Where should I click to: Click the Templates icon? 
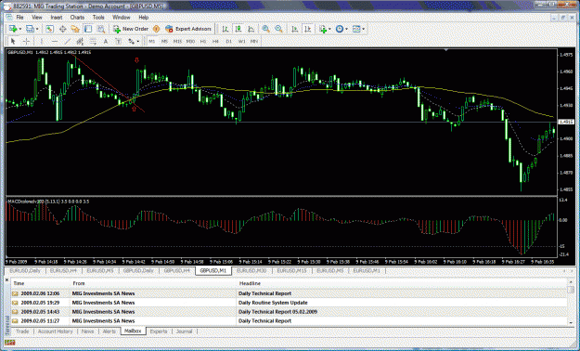pyautogui.click(x=356, y=29)
